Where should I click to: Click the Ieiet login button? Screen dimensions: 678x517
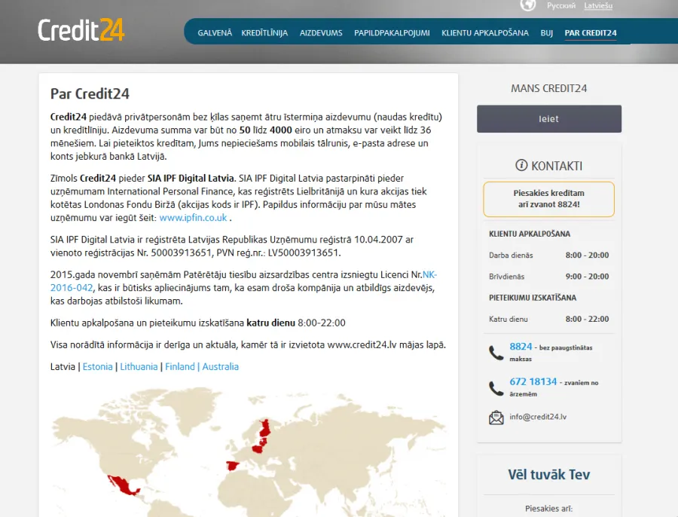point(549,118)
